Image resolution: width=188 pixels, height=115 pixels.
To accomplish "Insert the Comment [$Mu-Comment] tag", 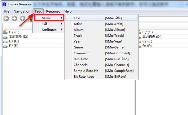I will coord(102,53).
